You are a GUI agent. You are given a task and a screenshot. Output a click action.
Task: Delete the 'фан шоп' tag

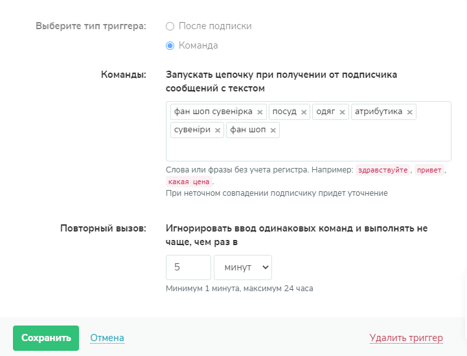(273, 130)
